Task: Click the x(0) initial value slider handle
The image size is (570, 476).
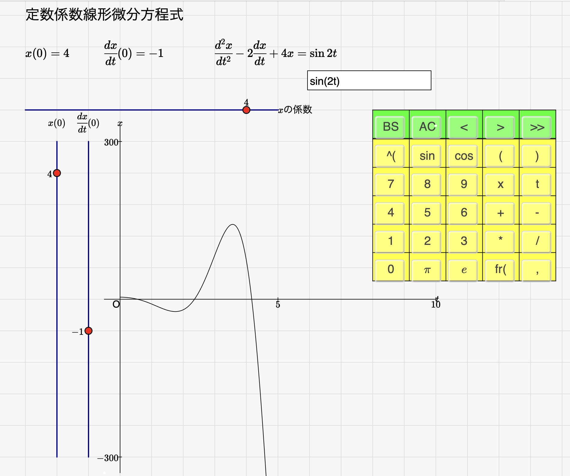Action: click(x=57, y=173)
